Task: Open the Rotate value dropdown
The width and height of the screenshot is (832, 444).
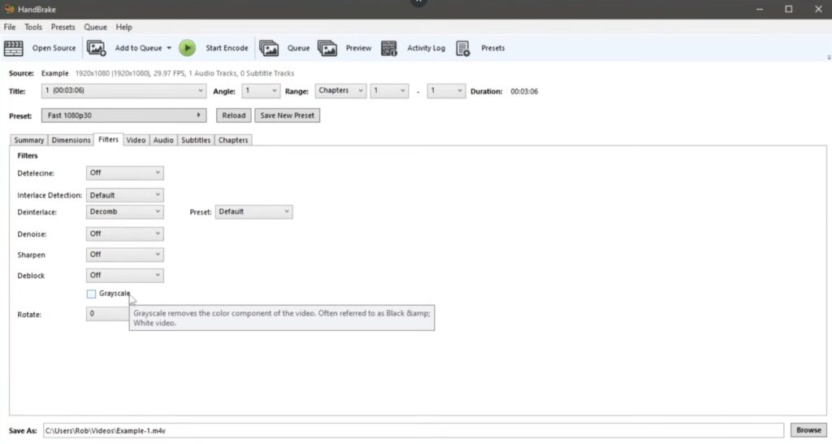Action: point(107,314)
